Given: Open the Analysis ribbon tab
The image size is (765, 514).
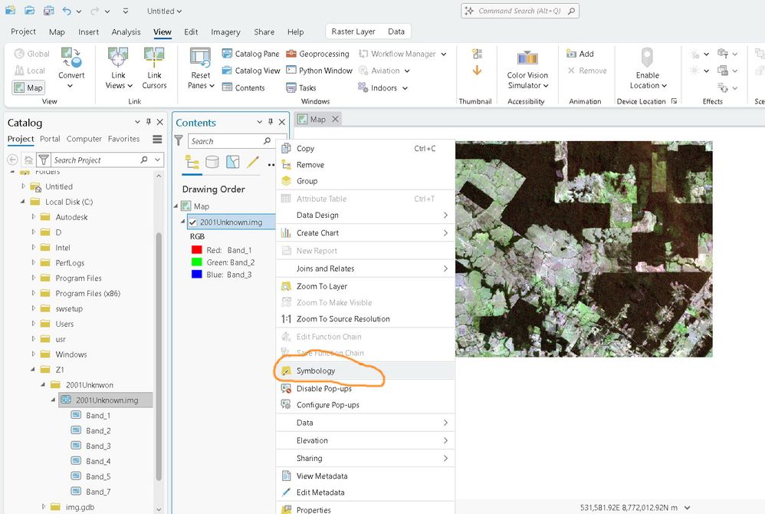Looking at the screenshot, I should 126,31.
